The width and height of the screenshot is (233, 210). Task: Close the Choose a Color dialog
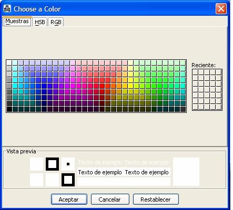point(221,8)
